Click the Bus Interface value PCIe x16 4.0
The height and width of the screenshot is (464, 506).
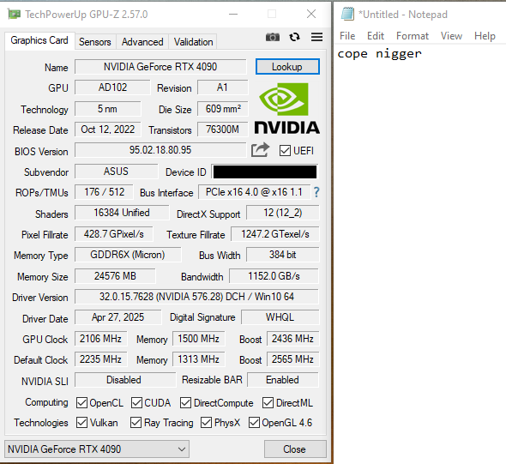[255, 192]
